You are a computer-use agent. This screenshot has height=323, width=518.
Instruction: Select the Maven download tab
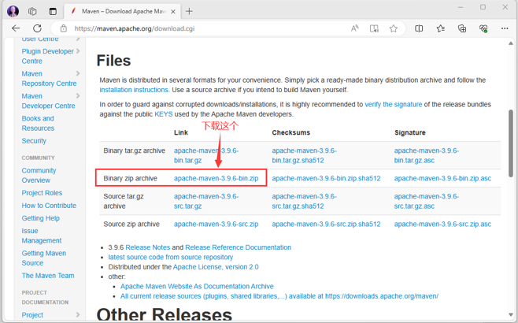point(122,12)
